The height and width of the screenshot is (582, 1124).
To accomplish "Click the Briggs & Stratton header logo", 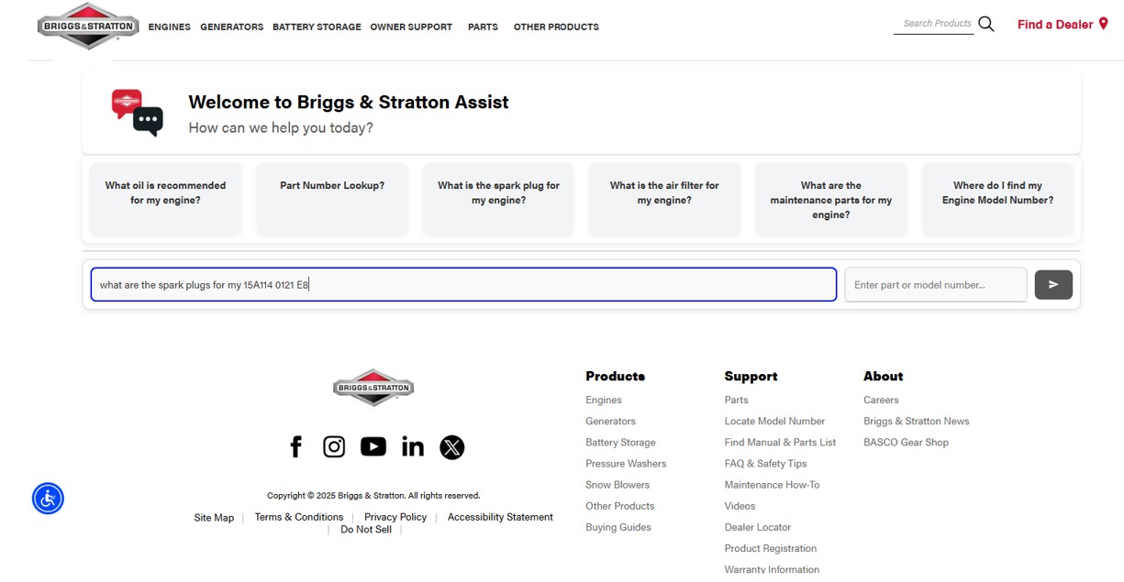I will [x=88, y=26].
